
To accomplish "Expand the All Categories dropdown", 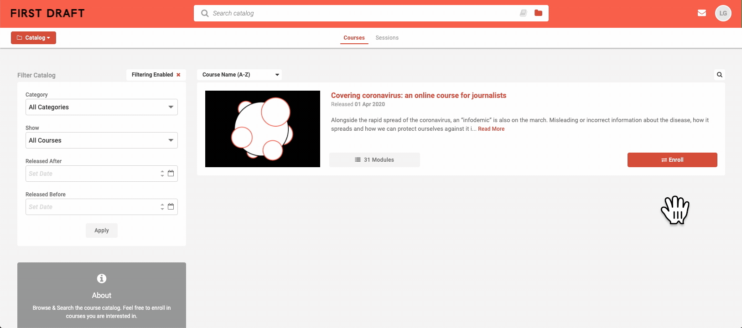I will pos(101,107).
